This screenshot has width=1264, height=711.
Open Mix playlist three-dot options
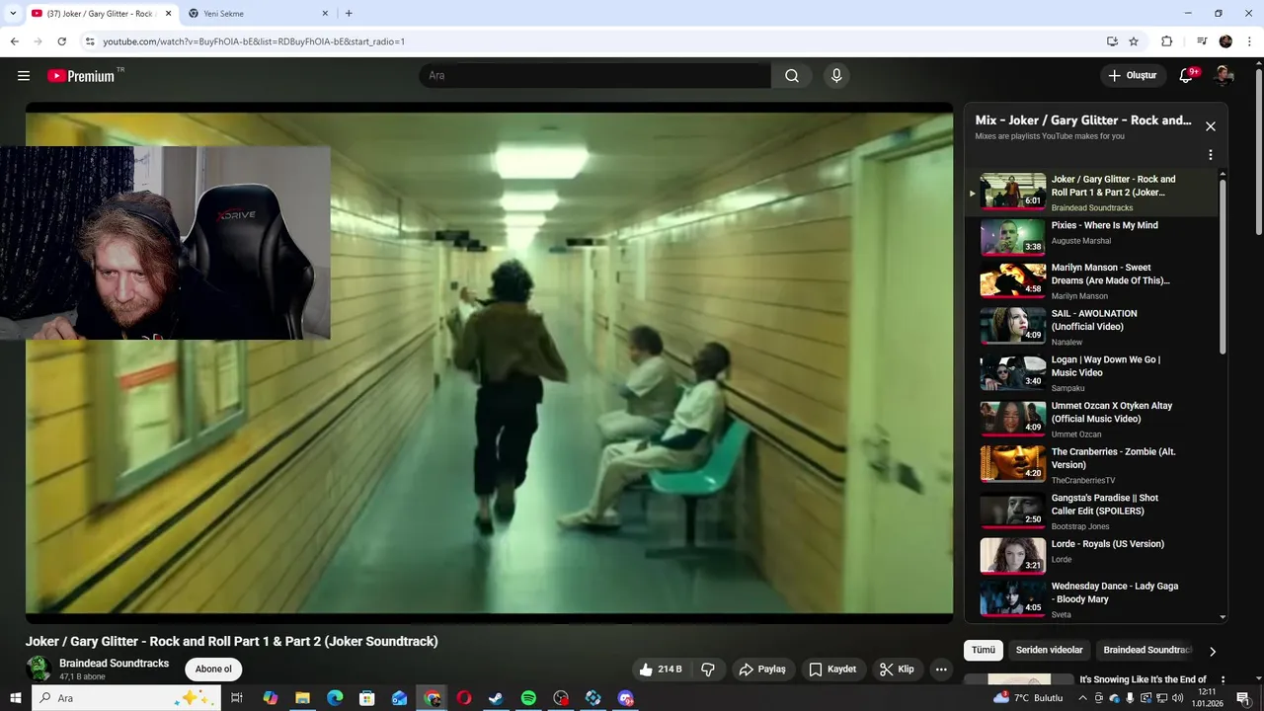[1210, 155]
